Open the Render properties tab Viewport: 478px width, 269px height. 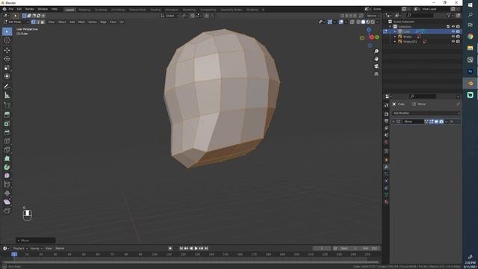[x=386, y=114]
